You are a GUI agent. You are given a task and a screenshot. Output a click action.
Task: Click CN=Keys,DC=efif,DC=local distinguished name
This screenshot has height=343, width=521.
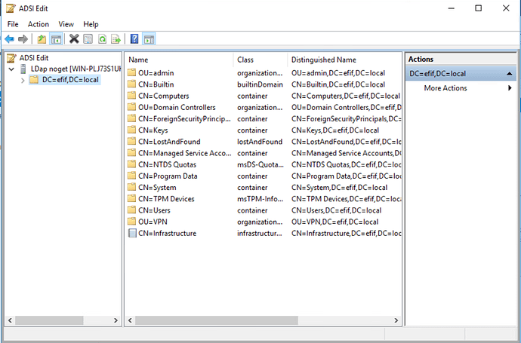335,130
